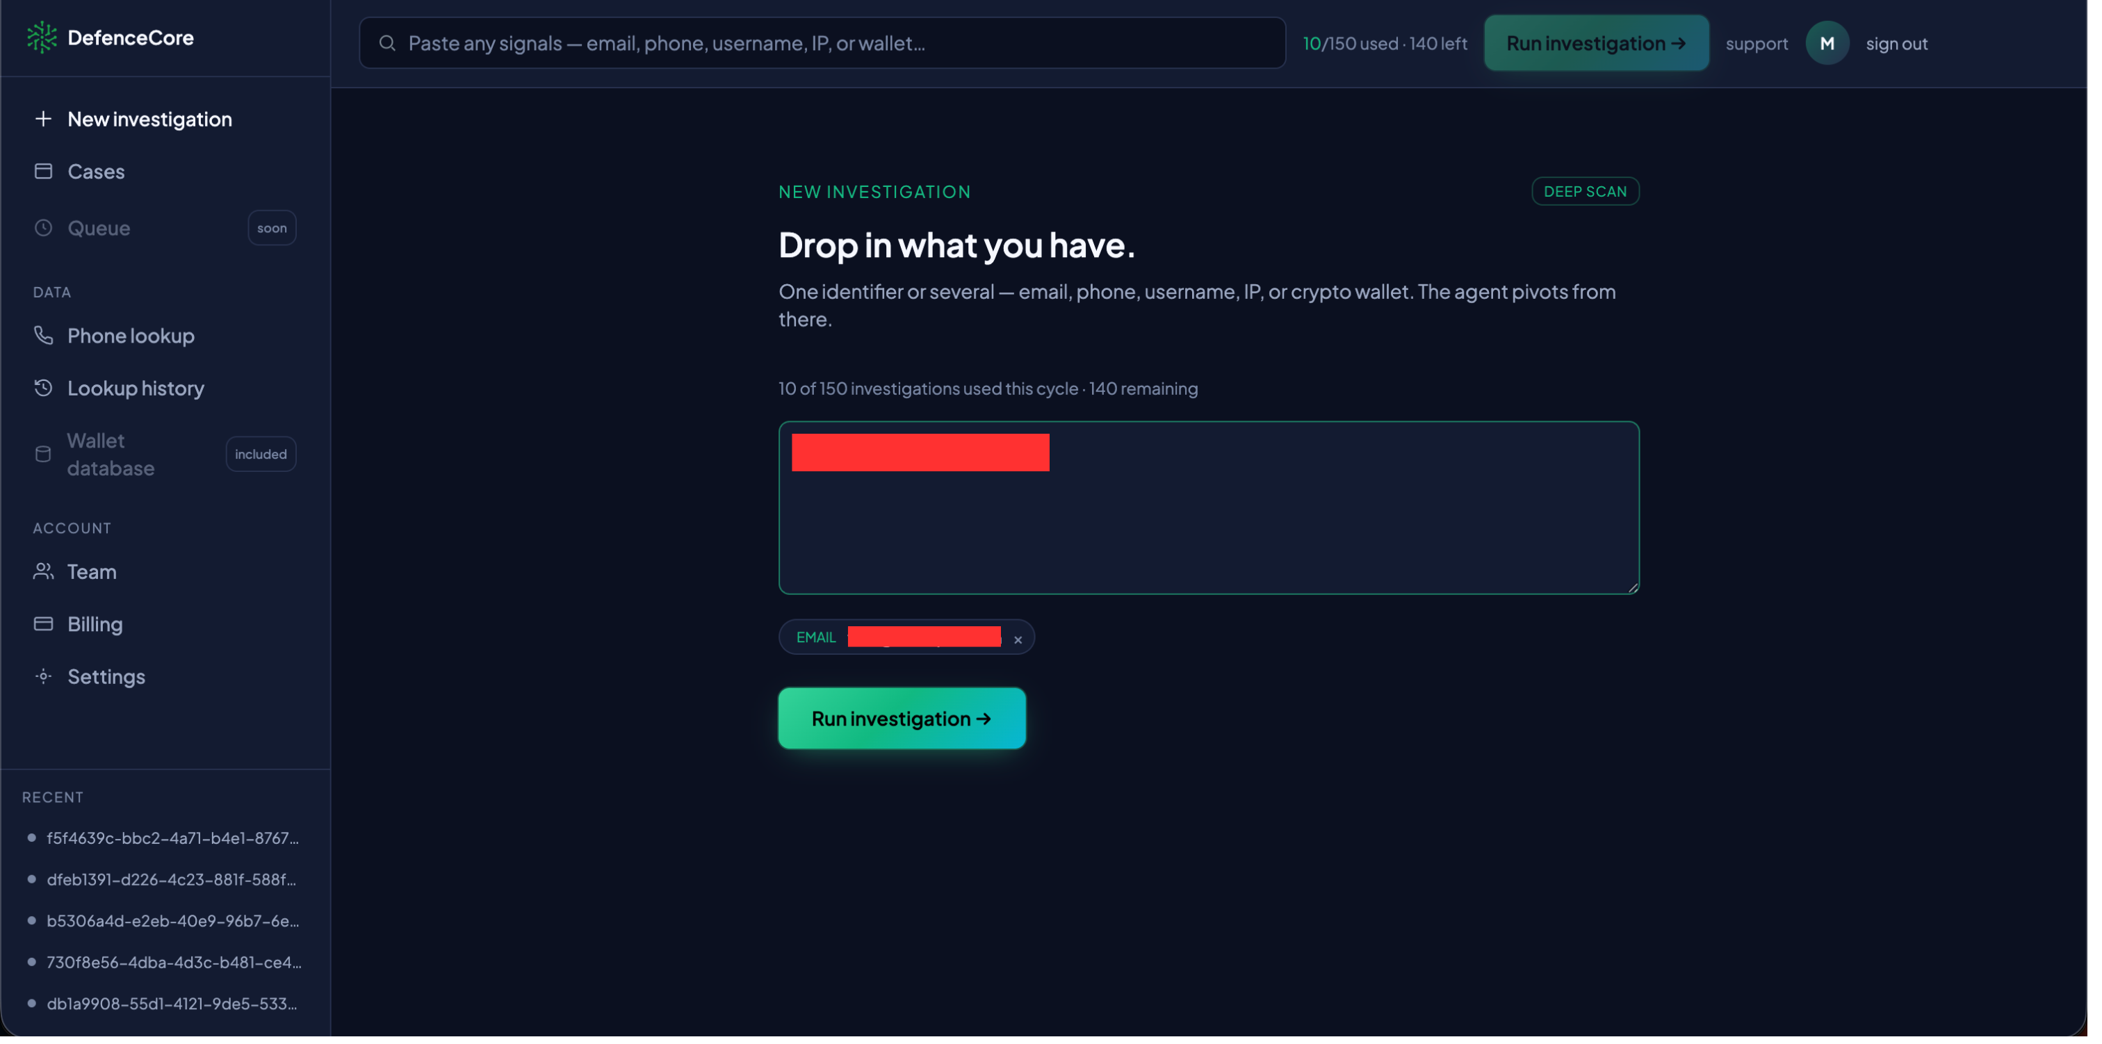Click the search magnifier icon in top bar
The height and width of the screenshot is (1044, 2102).
(x=390, y=43)
